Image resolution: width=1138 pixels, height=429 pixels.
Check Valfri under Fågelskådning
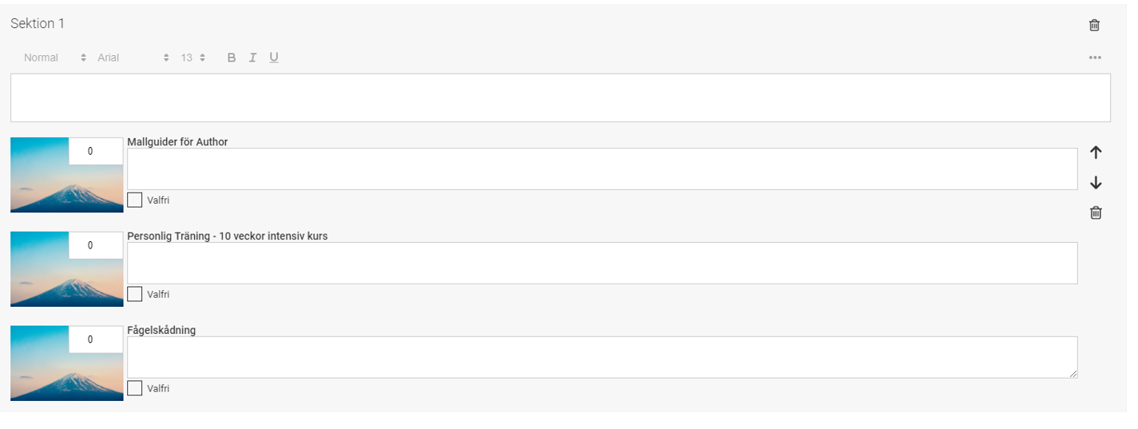[135, 388]
